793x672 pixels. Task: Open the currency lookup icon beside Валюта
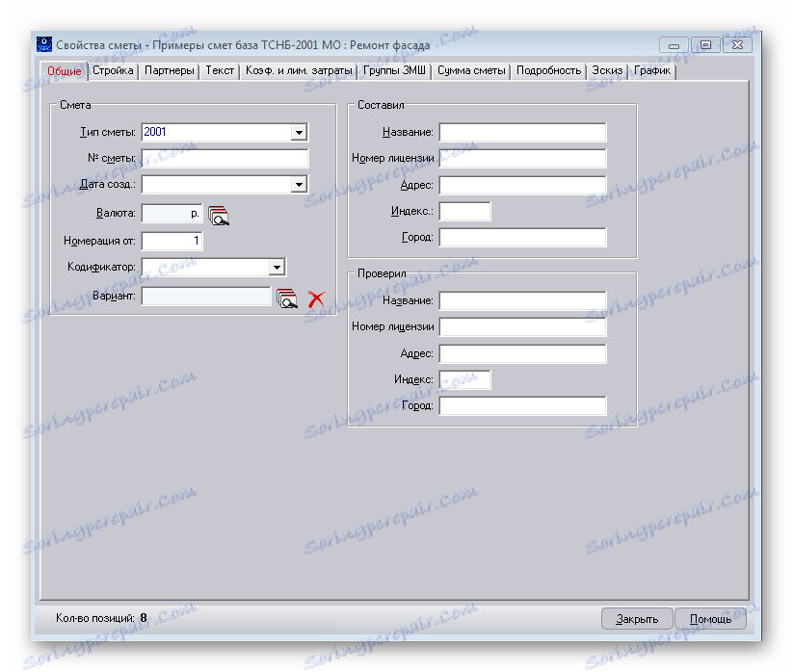[219, 216]
